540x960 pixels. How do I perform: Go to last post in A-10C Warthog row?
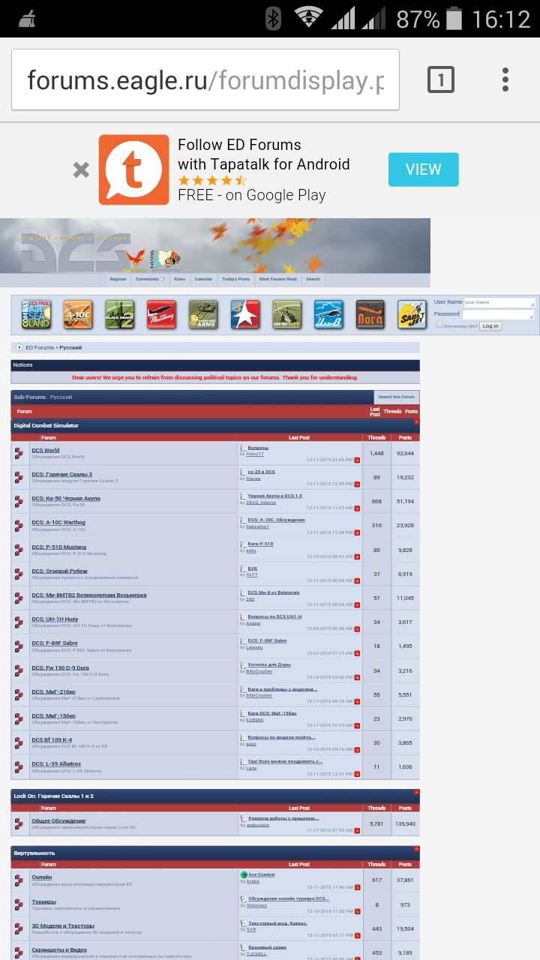coord(357,532)
